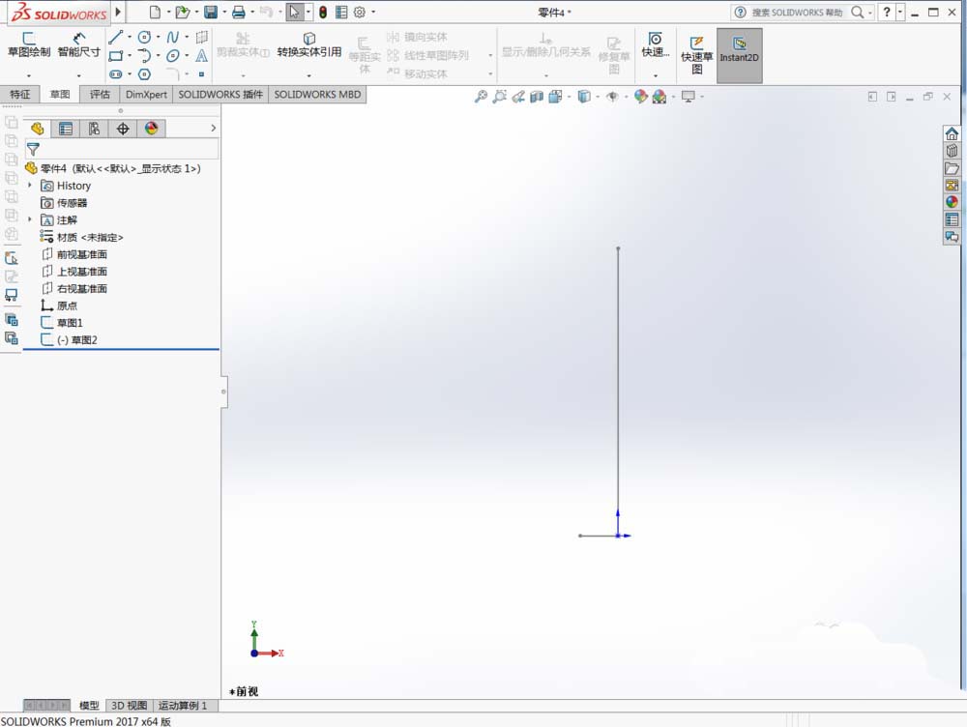Switch to the 评估 evaluate tab

tap(100, 95)
